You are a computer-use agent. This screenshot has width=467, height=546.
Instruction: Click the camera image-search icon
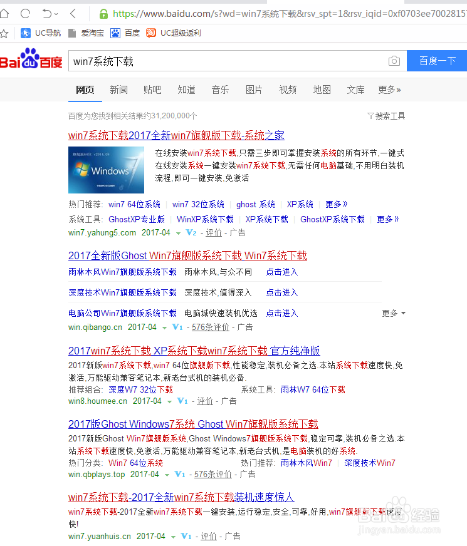point(394,61)
